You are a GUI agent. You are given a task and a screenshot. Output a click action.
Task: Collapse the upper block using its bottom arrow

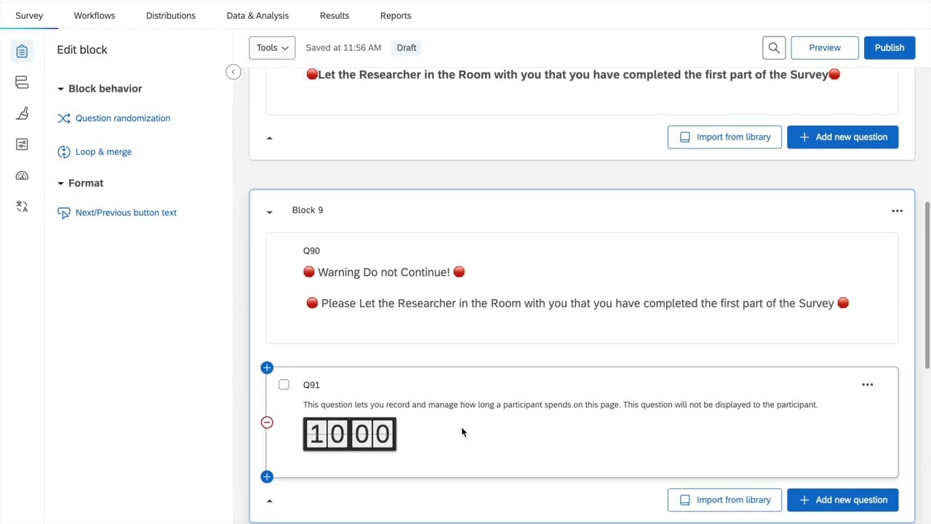[x=269, y=138]
